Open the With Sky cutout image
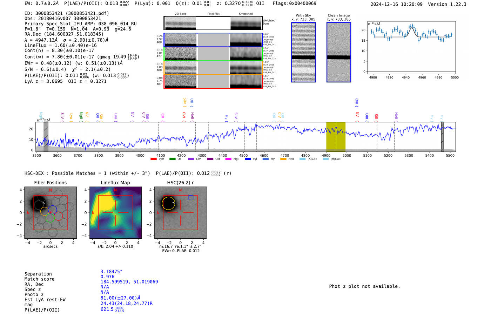 [303, 52]
